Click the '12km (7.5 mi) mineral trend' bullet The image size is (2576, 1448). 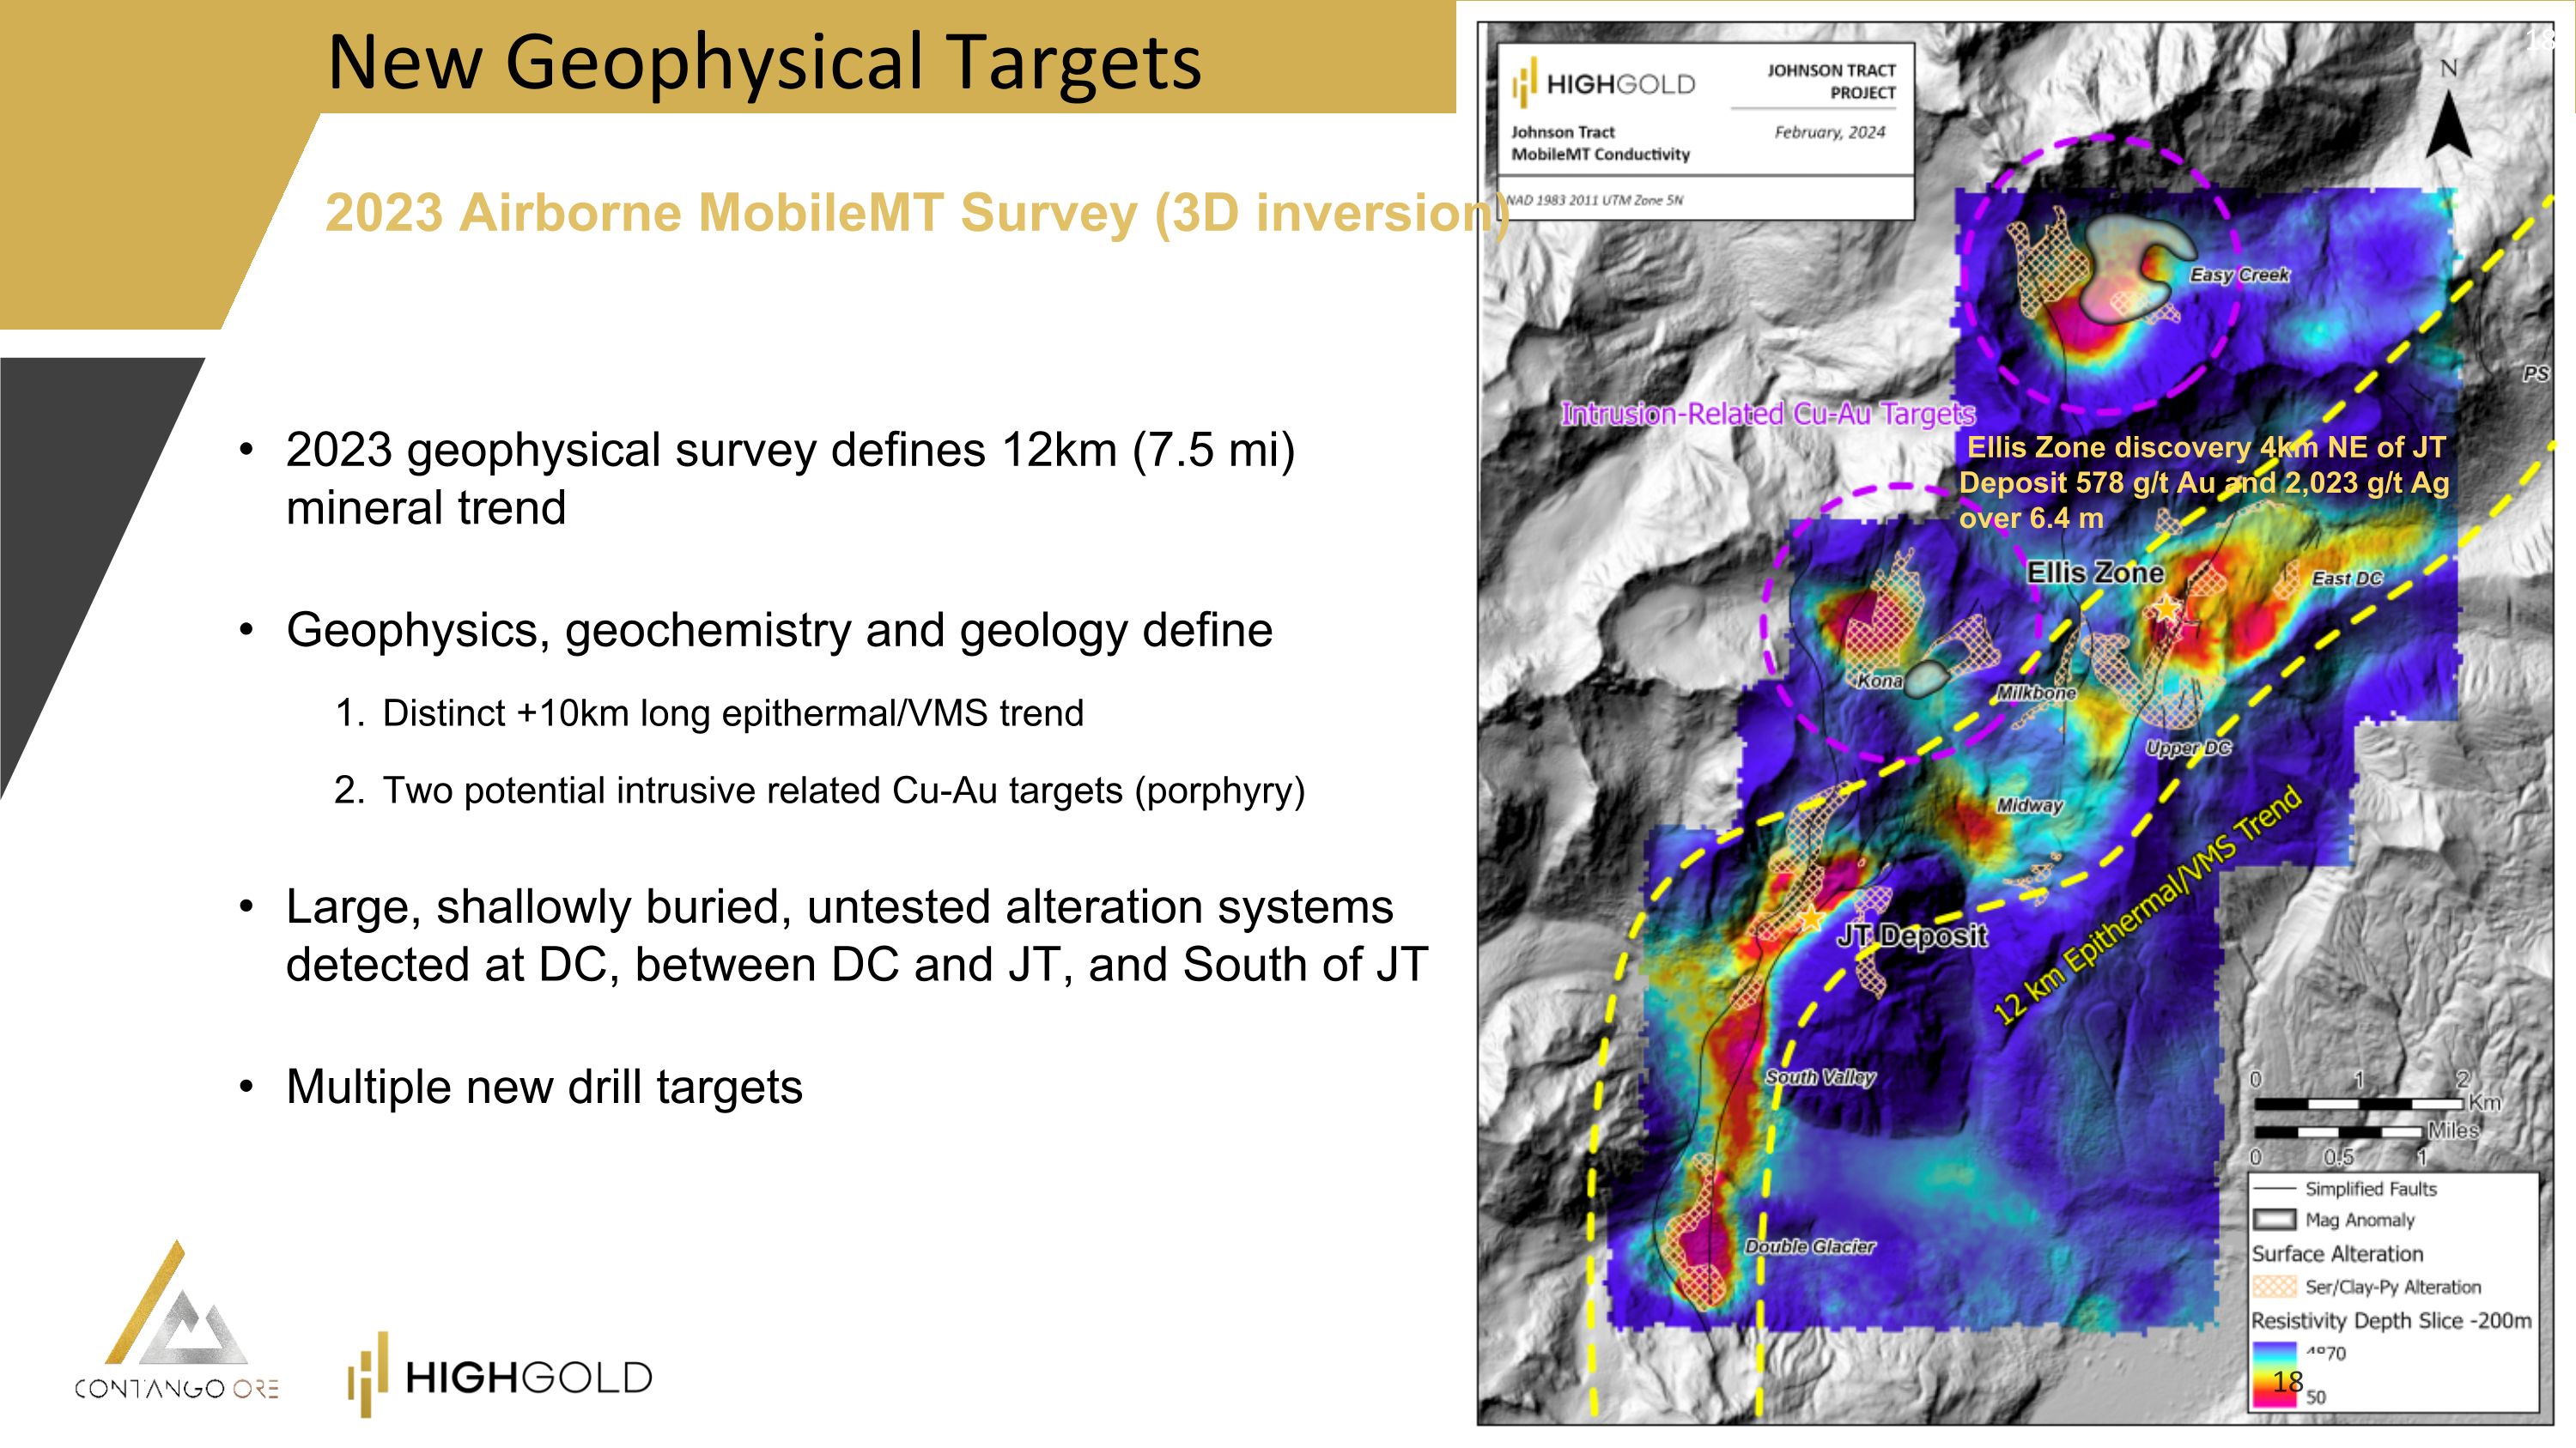(790, 479)
